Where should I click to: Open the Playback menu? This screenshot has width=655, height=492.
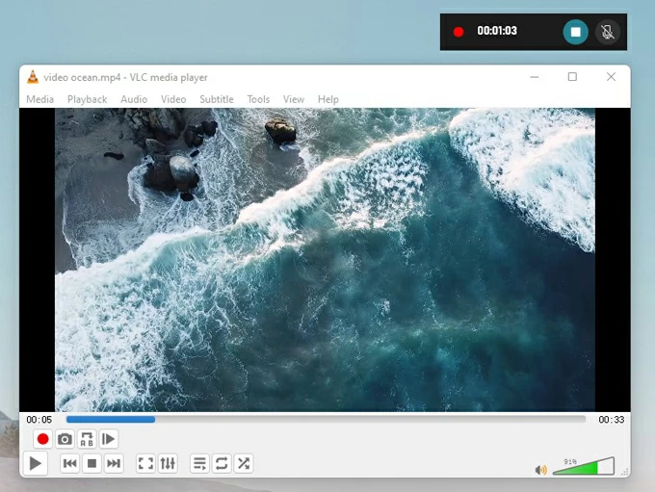pyautogui.click(x=87, y=99)
